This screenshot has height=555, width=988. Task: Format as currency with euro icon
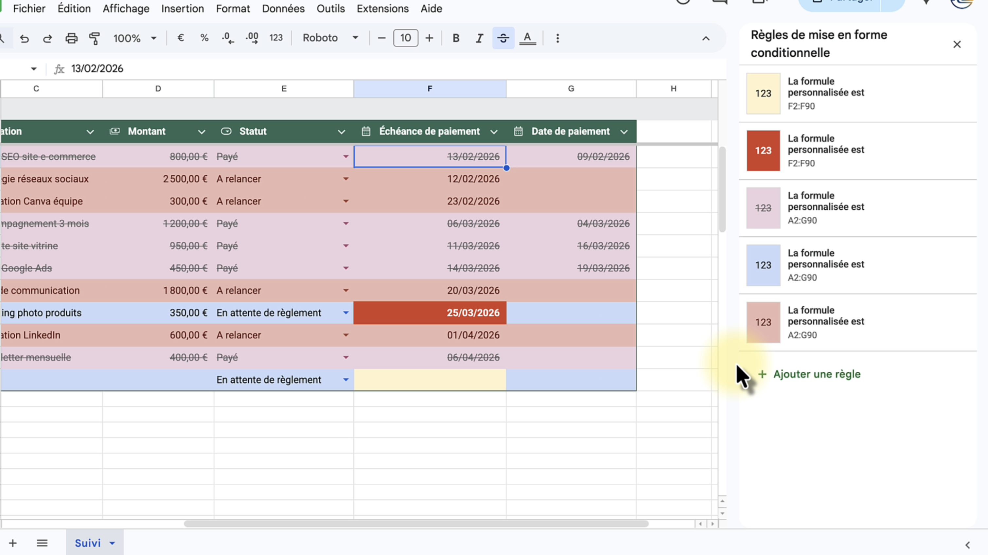point(181,38)
